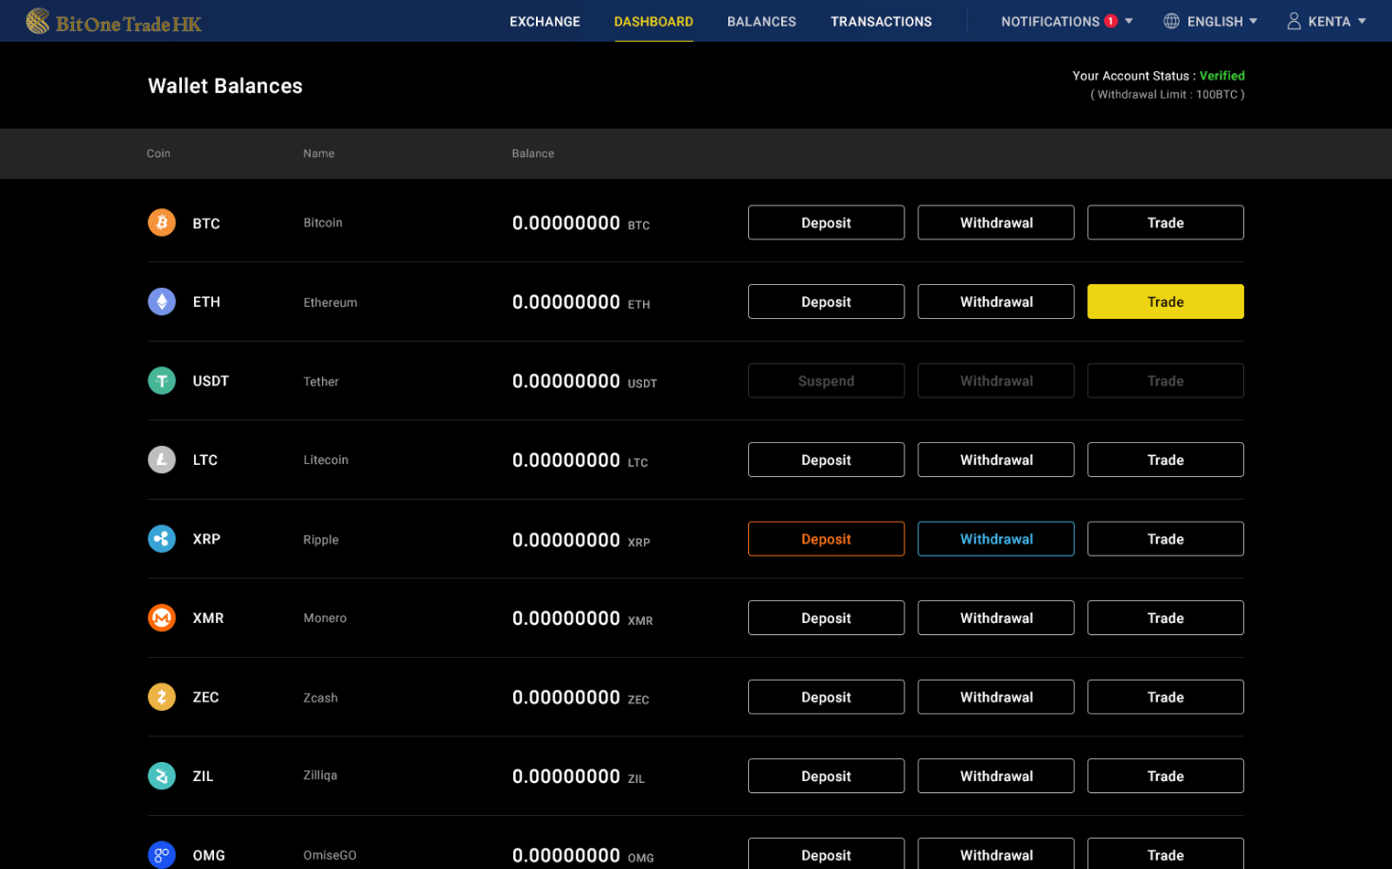
Task: Deposit into ETH wallet
Action: click(826, 302)
